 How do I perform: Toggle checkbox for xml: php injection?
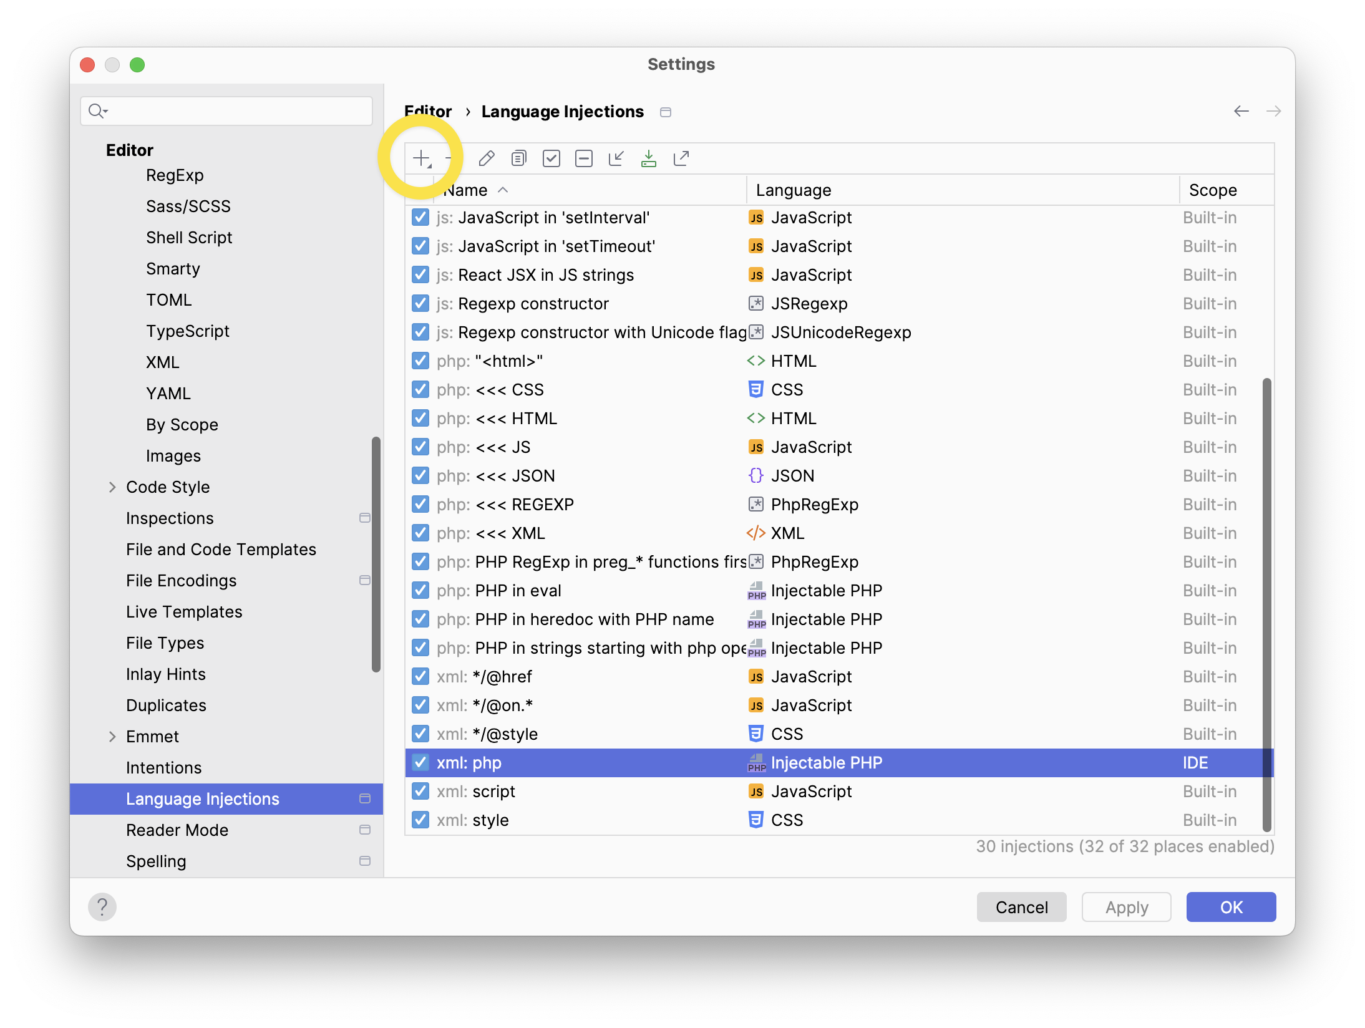pyautogui.click(x=421, y=764)
